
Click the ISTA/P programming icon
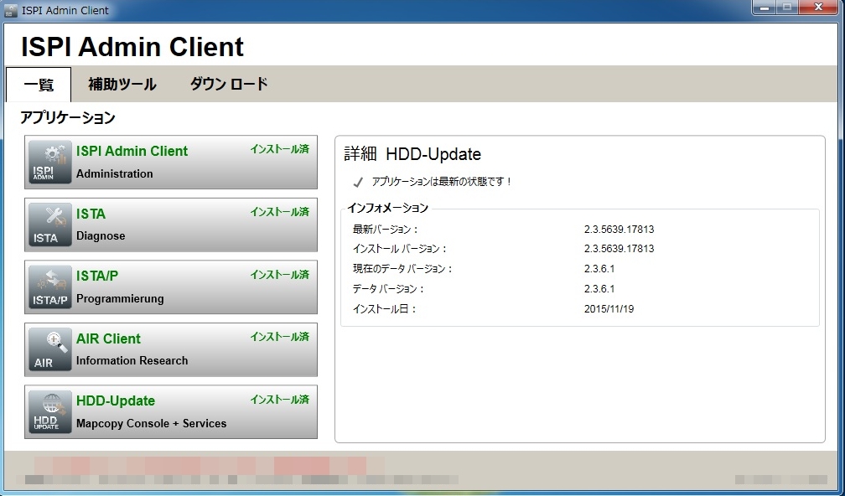pyautogui.click(x=50, y=287)
